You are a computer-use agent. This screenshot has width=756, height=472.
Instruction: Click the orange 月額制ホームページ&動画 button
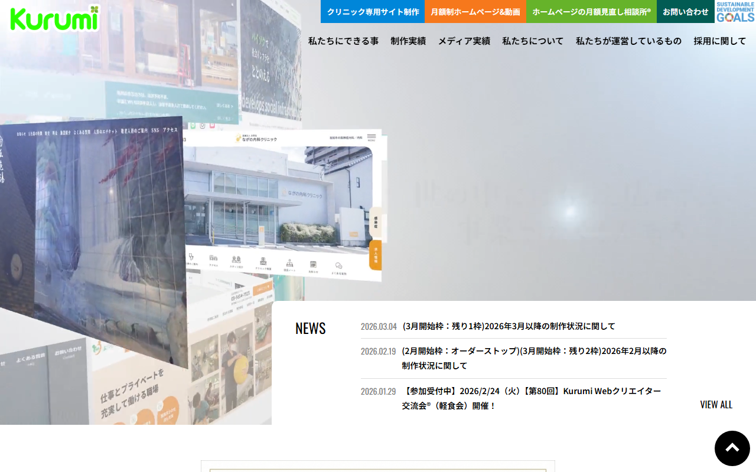coord(475,12)
